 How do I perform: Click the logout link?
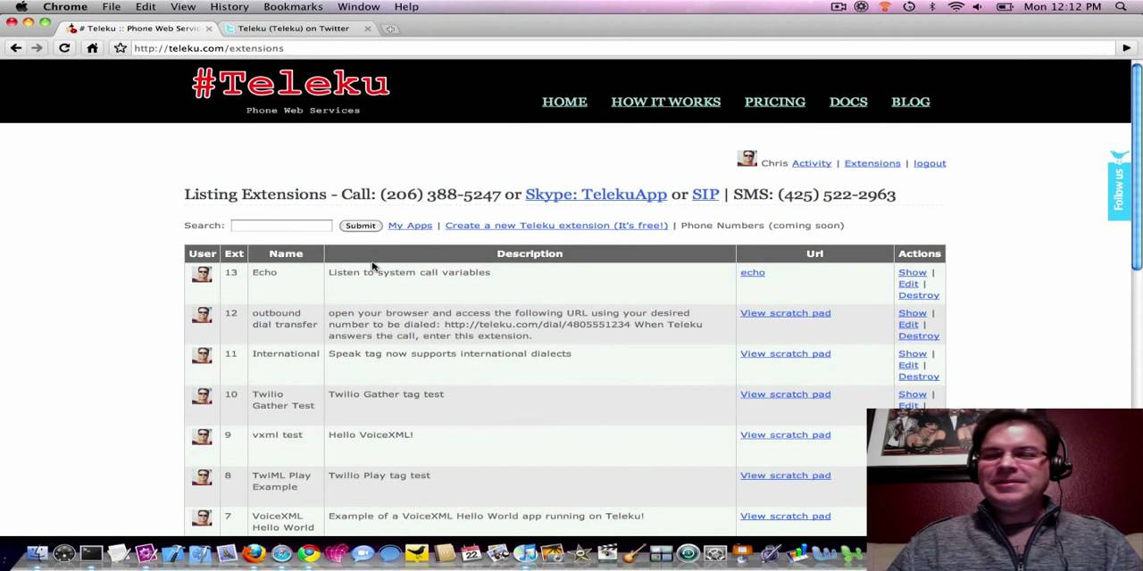click(930, 163)
